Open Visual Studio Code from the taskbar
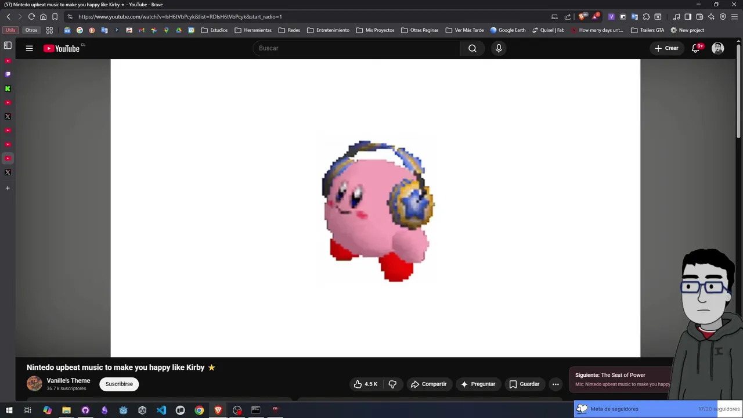Viewport: 743px width, 418px height. [x=161, y=410]
